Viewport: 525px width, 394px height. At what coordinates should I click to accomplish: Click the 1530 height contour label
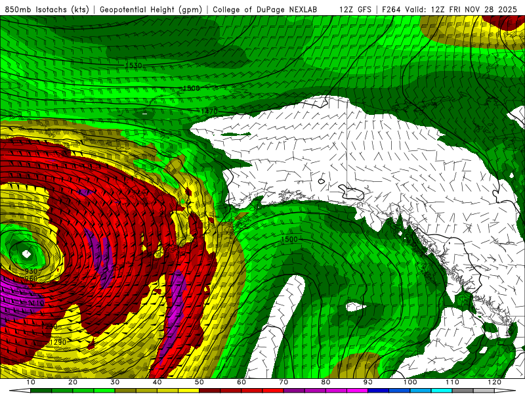tap(134, 65)
